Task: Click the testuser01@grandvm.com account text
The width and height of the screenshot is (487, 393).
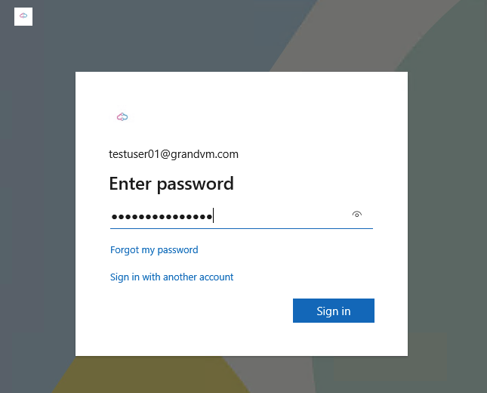Action: (x=174, y=154)
